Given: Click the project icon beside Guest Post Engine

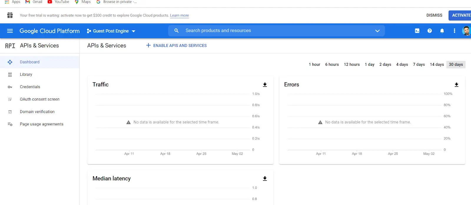Looking at the screenshot, I should [89, 31].
